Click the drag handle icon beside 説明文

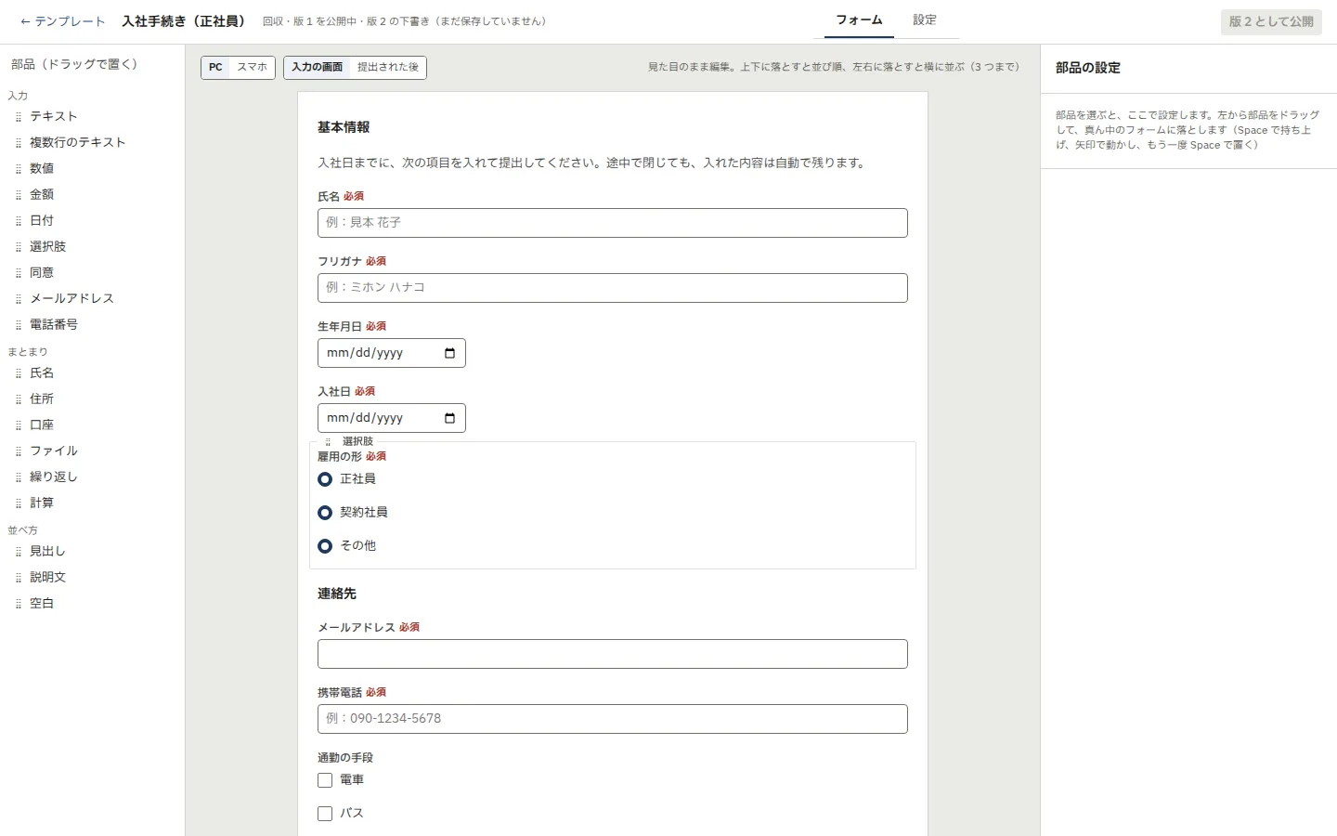click(19, 578)
